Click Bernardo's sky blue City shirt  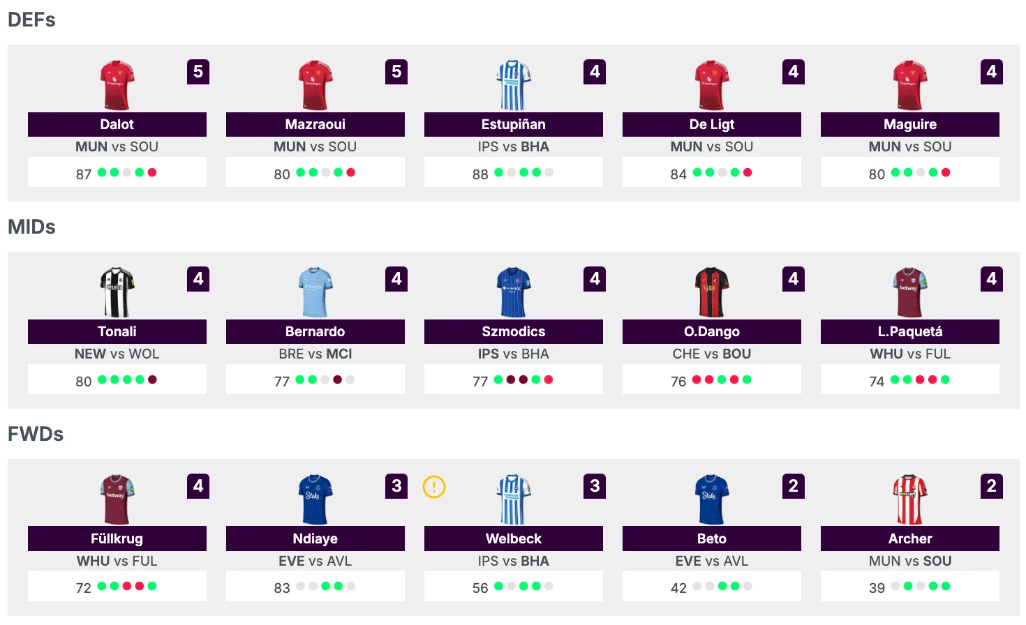pyautogui.click(x=315, y=292)
